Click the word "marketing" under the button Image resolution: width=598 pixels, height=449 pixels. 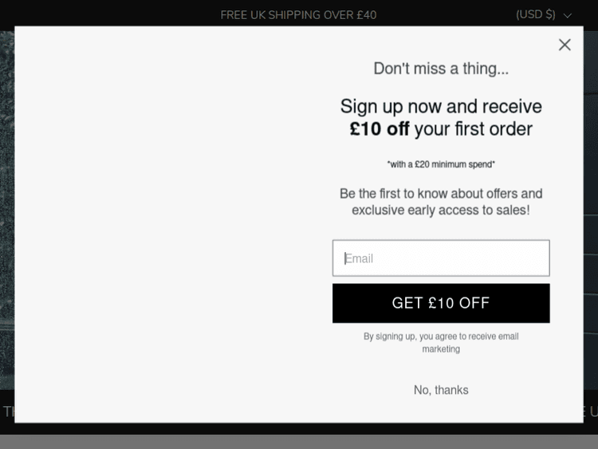point(441,349)
